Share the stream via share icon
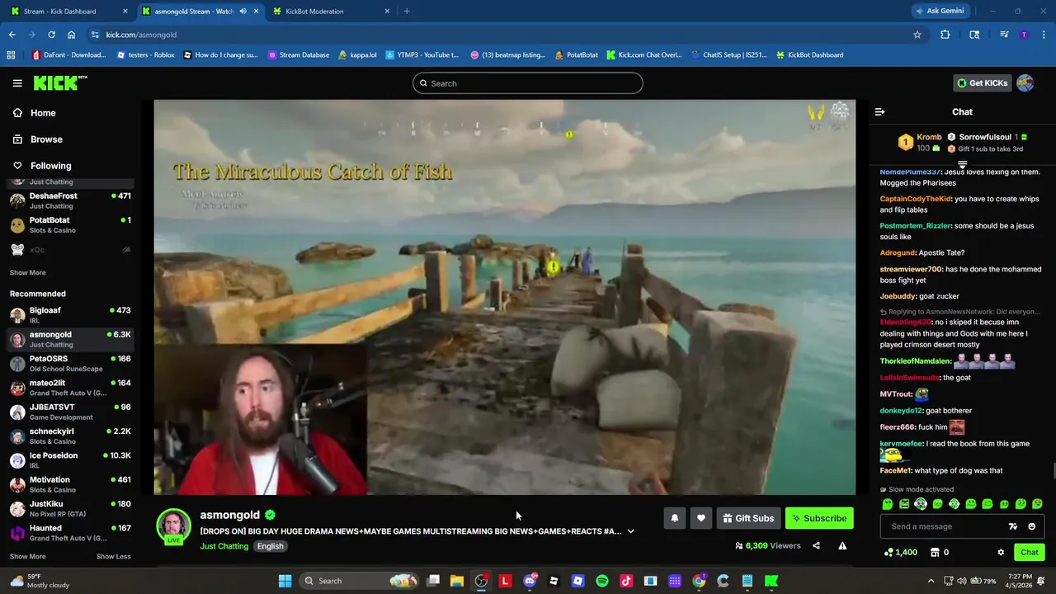Screen dimensions: 1056x594 816,545
